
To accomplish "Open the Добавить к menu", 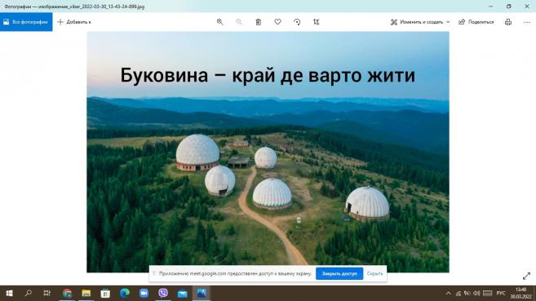I will (x=74, y=22).
